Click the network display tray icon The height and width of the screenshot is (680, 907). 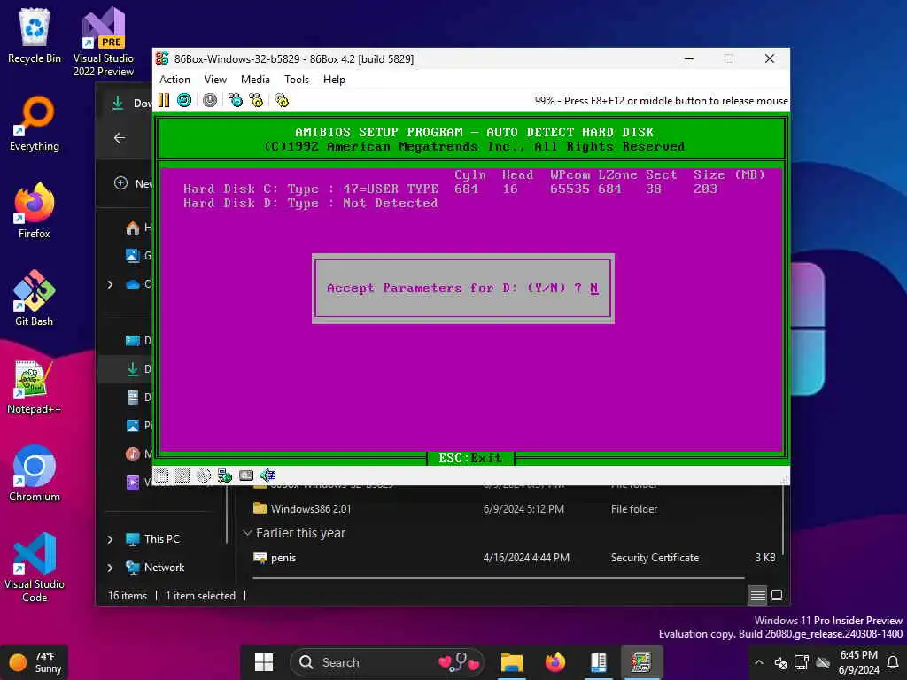point(802,662)
